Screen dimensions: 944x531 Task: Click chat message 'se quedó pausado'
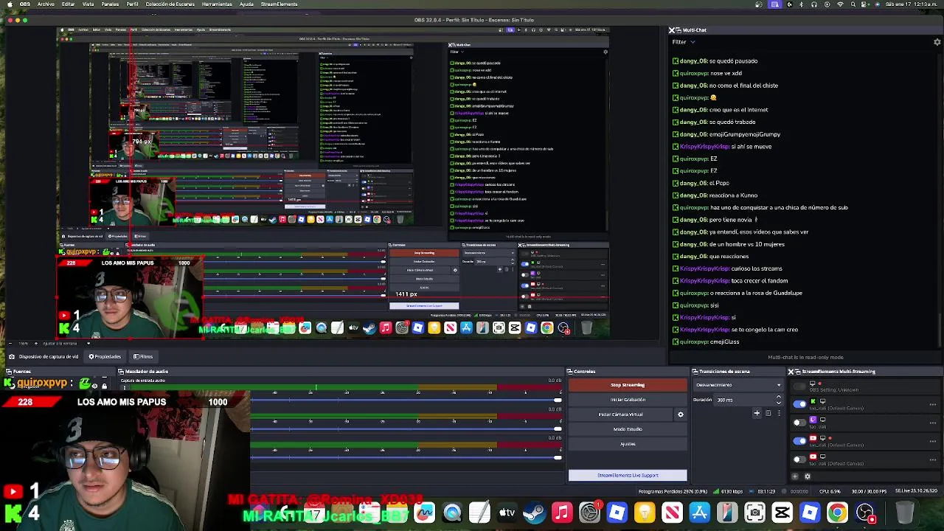pyautogui.click(x=733, y=61)
